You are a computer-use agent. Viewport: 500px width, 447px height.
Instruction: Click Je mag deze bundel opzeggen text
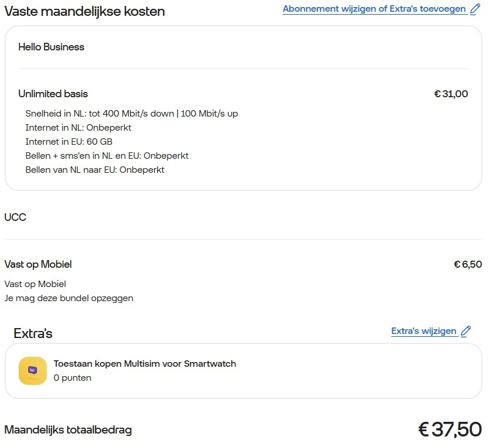(x=69, y=298)
